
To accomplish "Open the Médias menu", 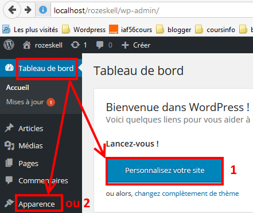I will (30, 145).
